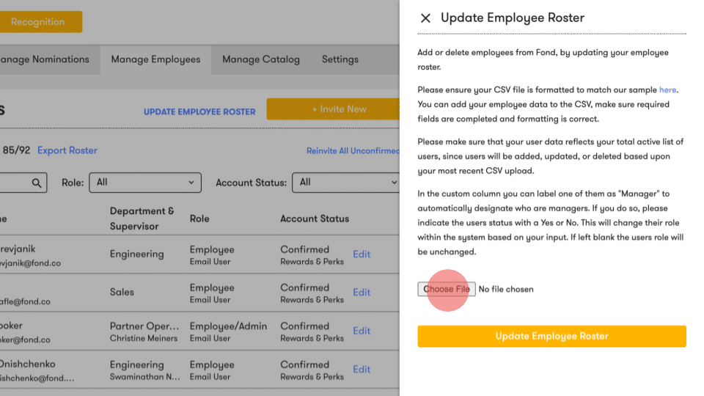Edit the Onishchenko employee row
704x396 pixels.
tap(362, 369)
